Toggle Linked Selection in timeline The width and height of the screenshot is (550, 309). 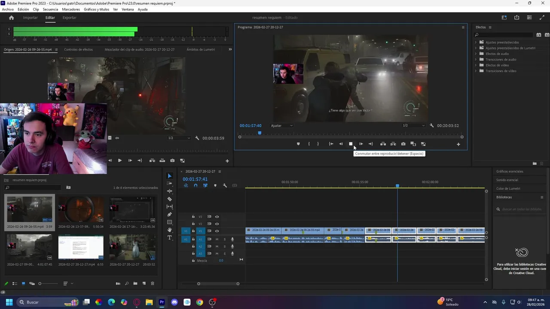coord(205,185)
